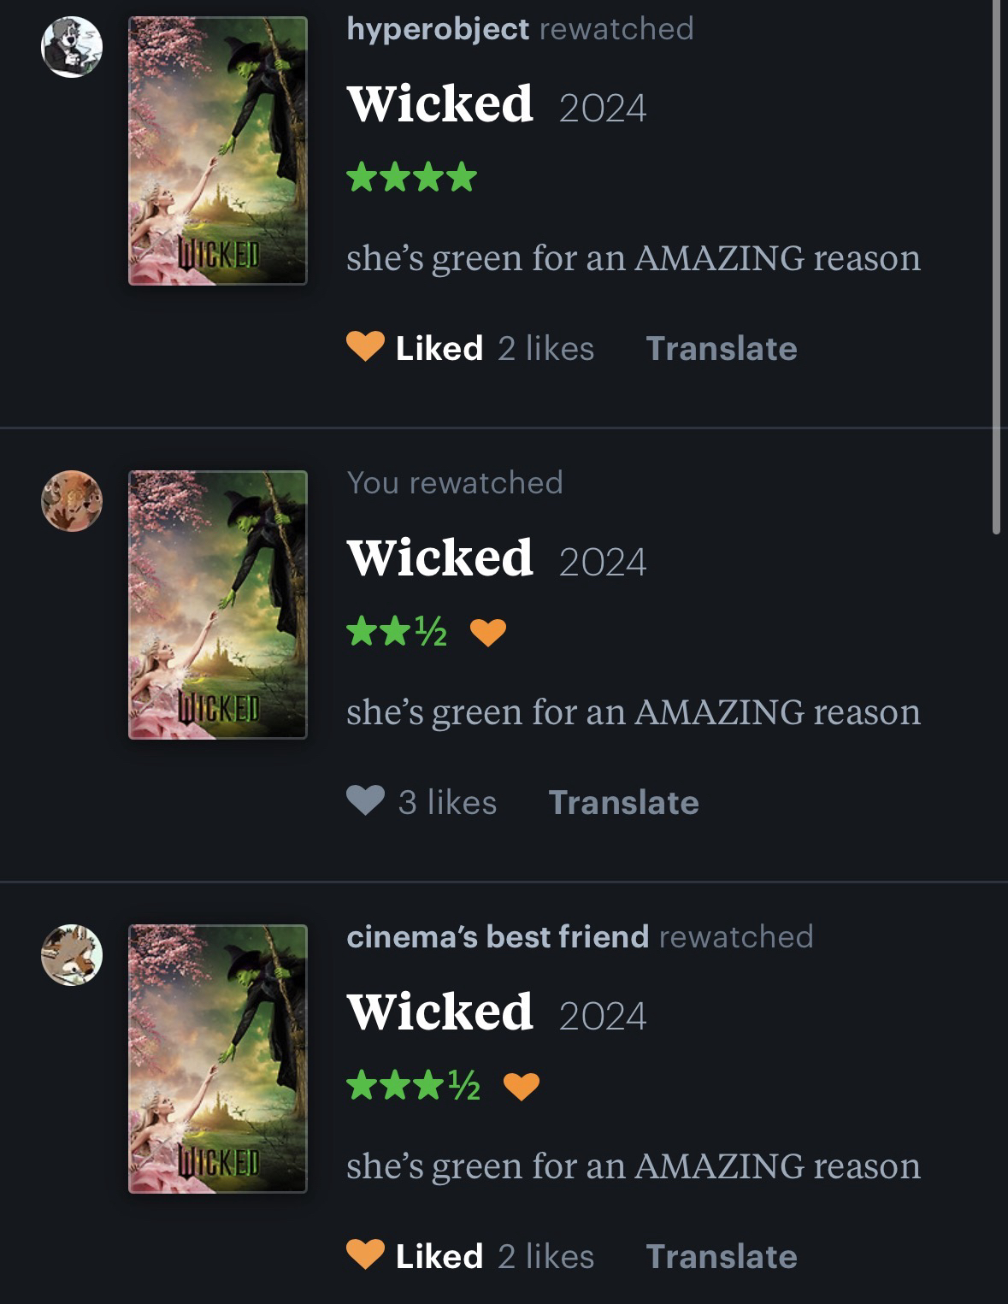The width and height of the screenshot is (1008, 1304).
Task: Open cinema's best friend username link
Action: click(498, 936)
